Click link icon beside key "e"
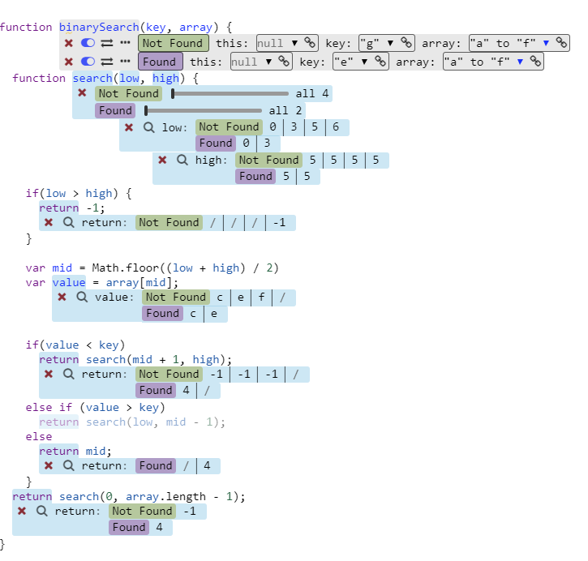The width and height of the screenshot is (588, 561). pos(380,62)
